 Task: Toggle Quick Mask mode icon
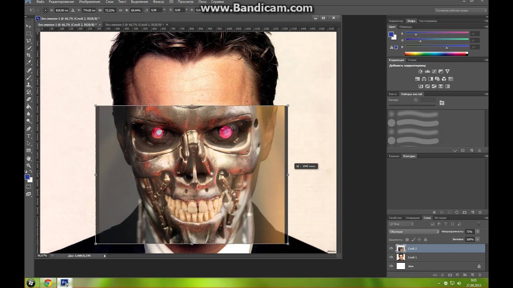(x=28, y=186)
